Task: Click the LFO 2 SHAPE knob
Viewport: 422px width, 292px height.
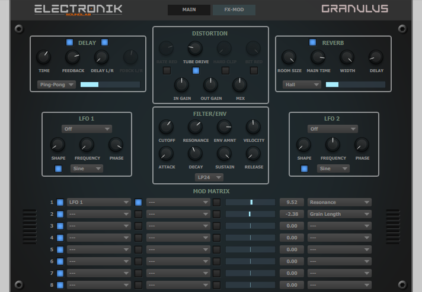Action: [x=304, y=145]
